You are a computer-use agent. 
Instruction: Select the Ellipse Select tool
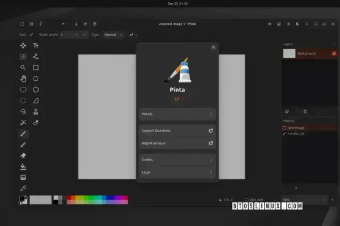click(23, 101)
